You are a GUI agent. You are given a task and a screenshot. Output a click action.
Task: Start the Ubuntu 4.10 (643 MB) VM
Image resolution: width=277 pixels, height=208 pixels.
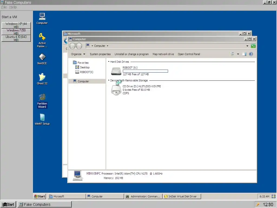16,38
